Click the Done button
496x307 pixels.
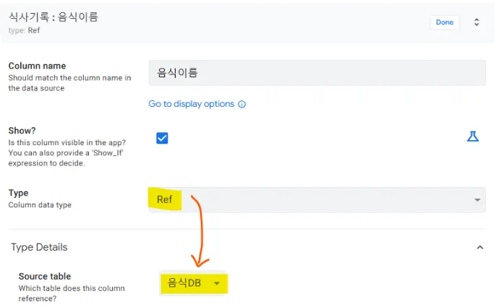pyautogui.click(x=445, y=22)
